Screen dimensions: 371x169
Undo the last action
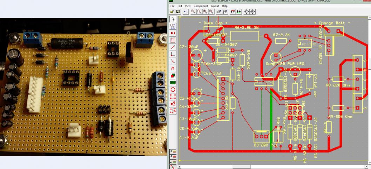click(186, 12)
